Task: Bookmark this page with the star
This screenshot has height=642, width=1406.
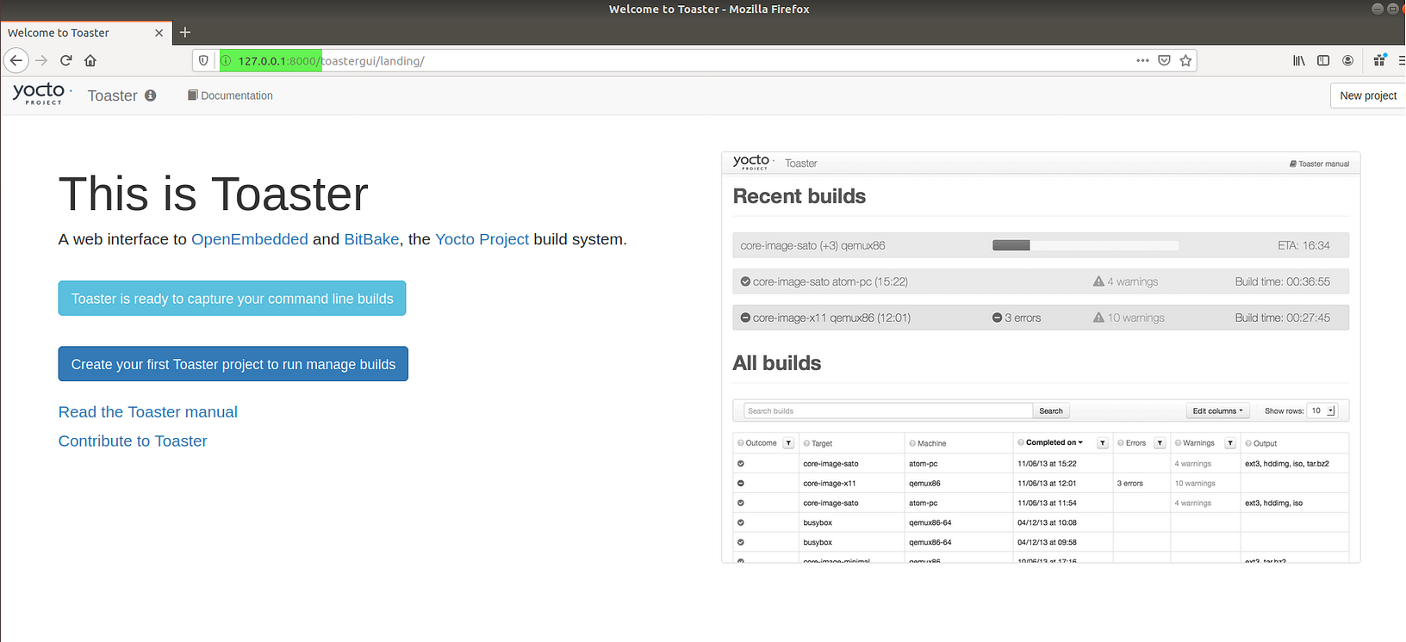Action: (x=1185, y=60)
